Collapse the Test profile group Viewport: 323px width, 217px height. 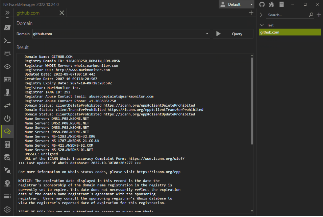pyautogui.click(x=262, y=25)
